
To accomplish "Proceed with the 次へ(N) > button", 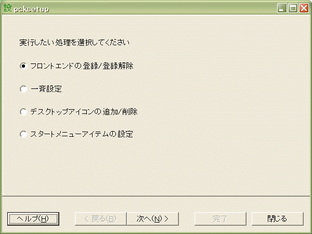I will 152,219.
